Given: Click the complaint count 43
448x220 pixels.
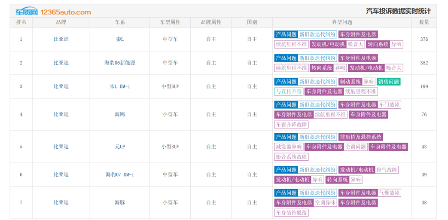Looking at the screenshot, I should tap(424, 147).
